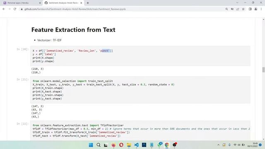Image resolution: width=265 pixels, height=149 pixels.
Task: Open the battery status tray icon
Action: click(x=243, y=145)
